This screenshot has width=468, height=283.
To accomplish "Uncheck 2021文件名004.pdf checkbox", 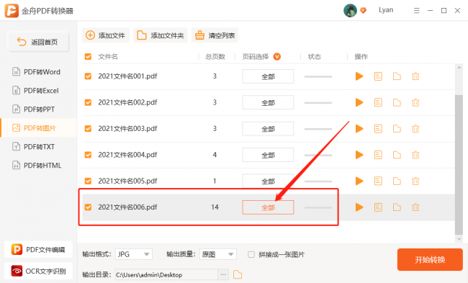I will click(88, 155).
